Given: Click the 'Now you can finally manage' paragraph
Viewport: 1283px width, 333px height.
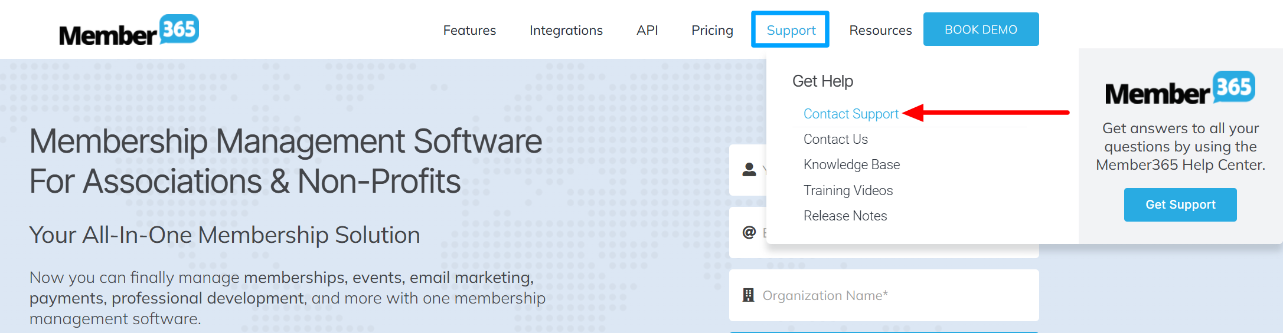Looking at the screenshot, I should 288,298.
